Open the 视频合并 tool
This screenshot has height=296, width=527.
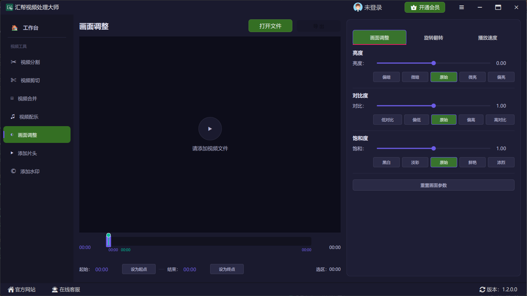(37, 98)
